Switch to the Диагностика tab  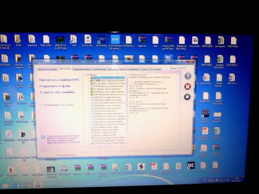pyautogui.click(x=65, y=69)
